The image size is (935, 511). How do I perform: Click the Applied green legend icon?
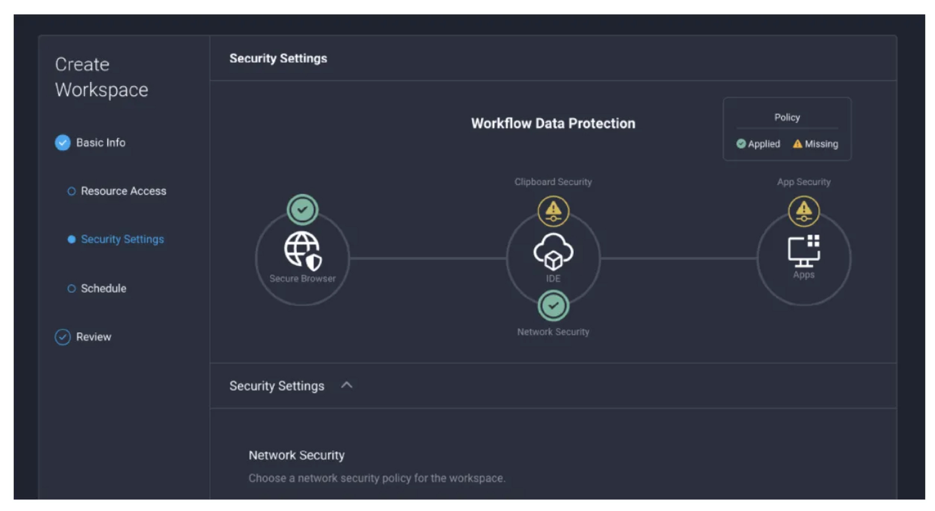[x=741, y=144]
